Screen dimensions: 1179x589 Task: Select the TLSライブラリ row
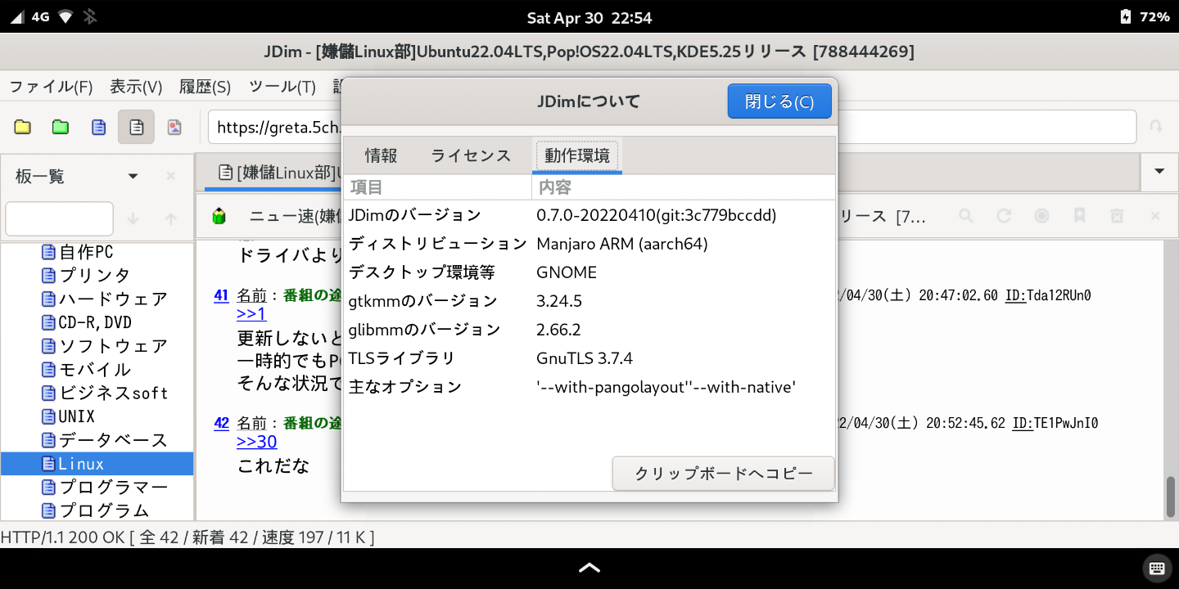pos(589,358)
